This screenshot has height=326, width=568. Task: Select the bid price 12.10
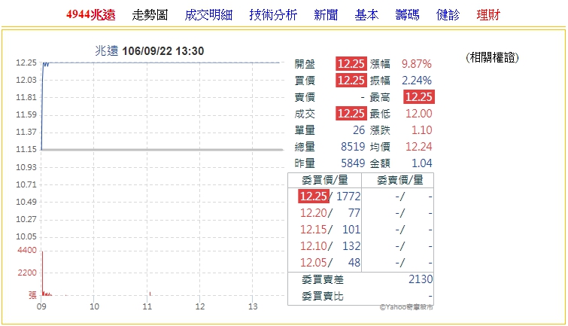[x=314, y=246]
